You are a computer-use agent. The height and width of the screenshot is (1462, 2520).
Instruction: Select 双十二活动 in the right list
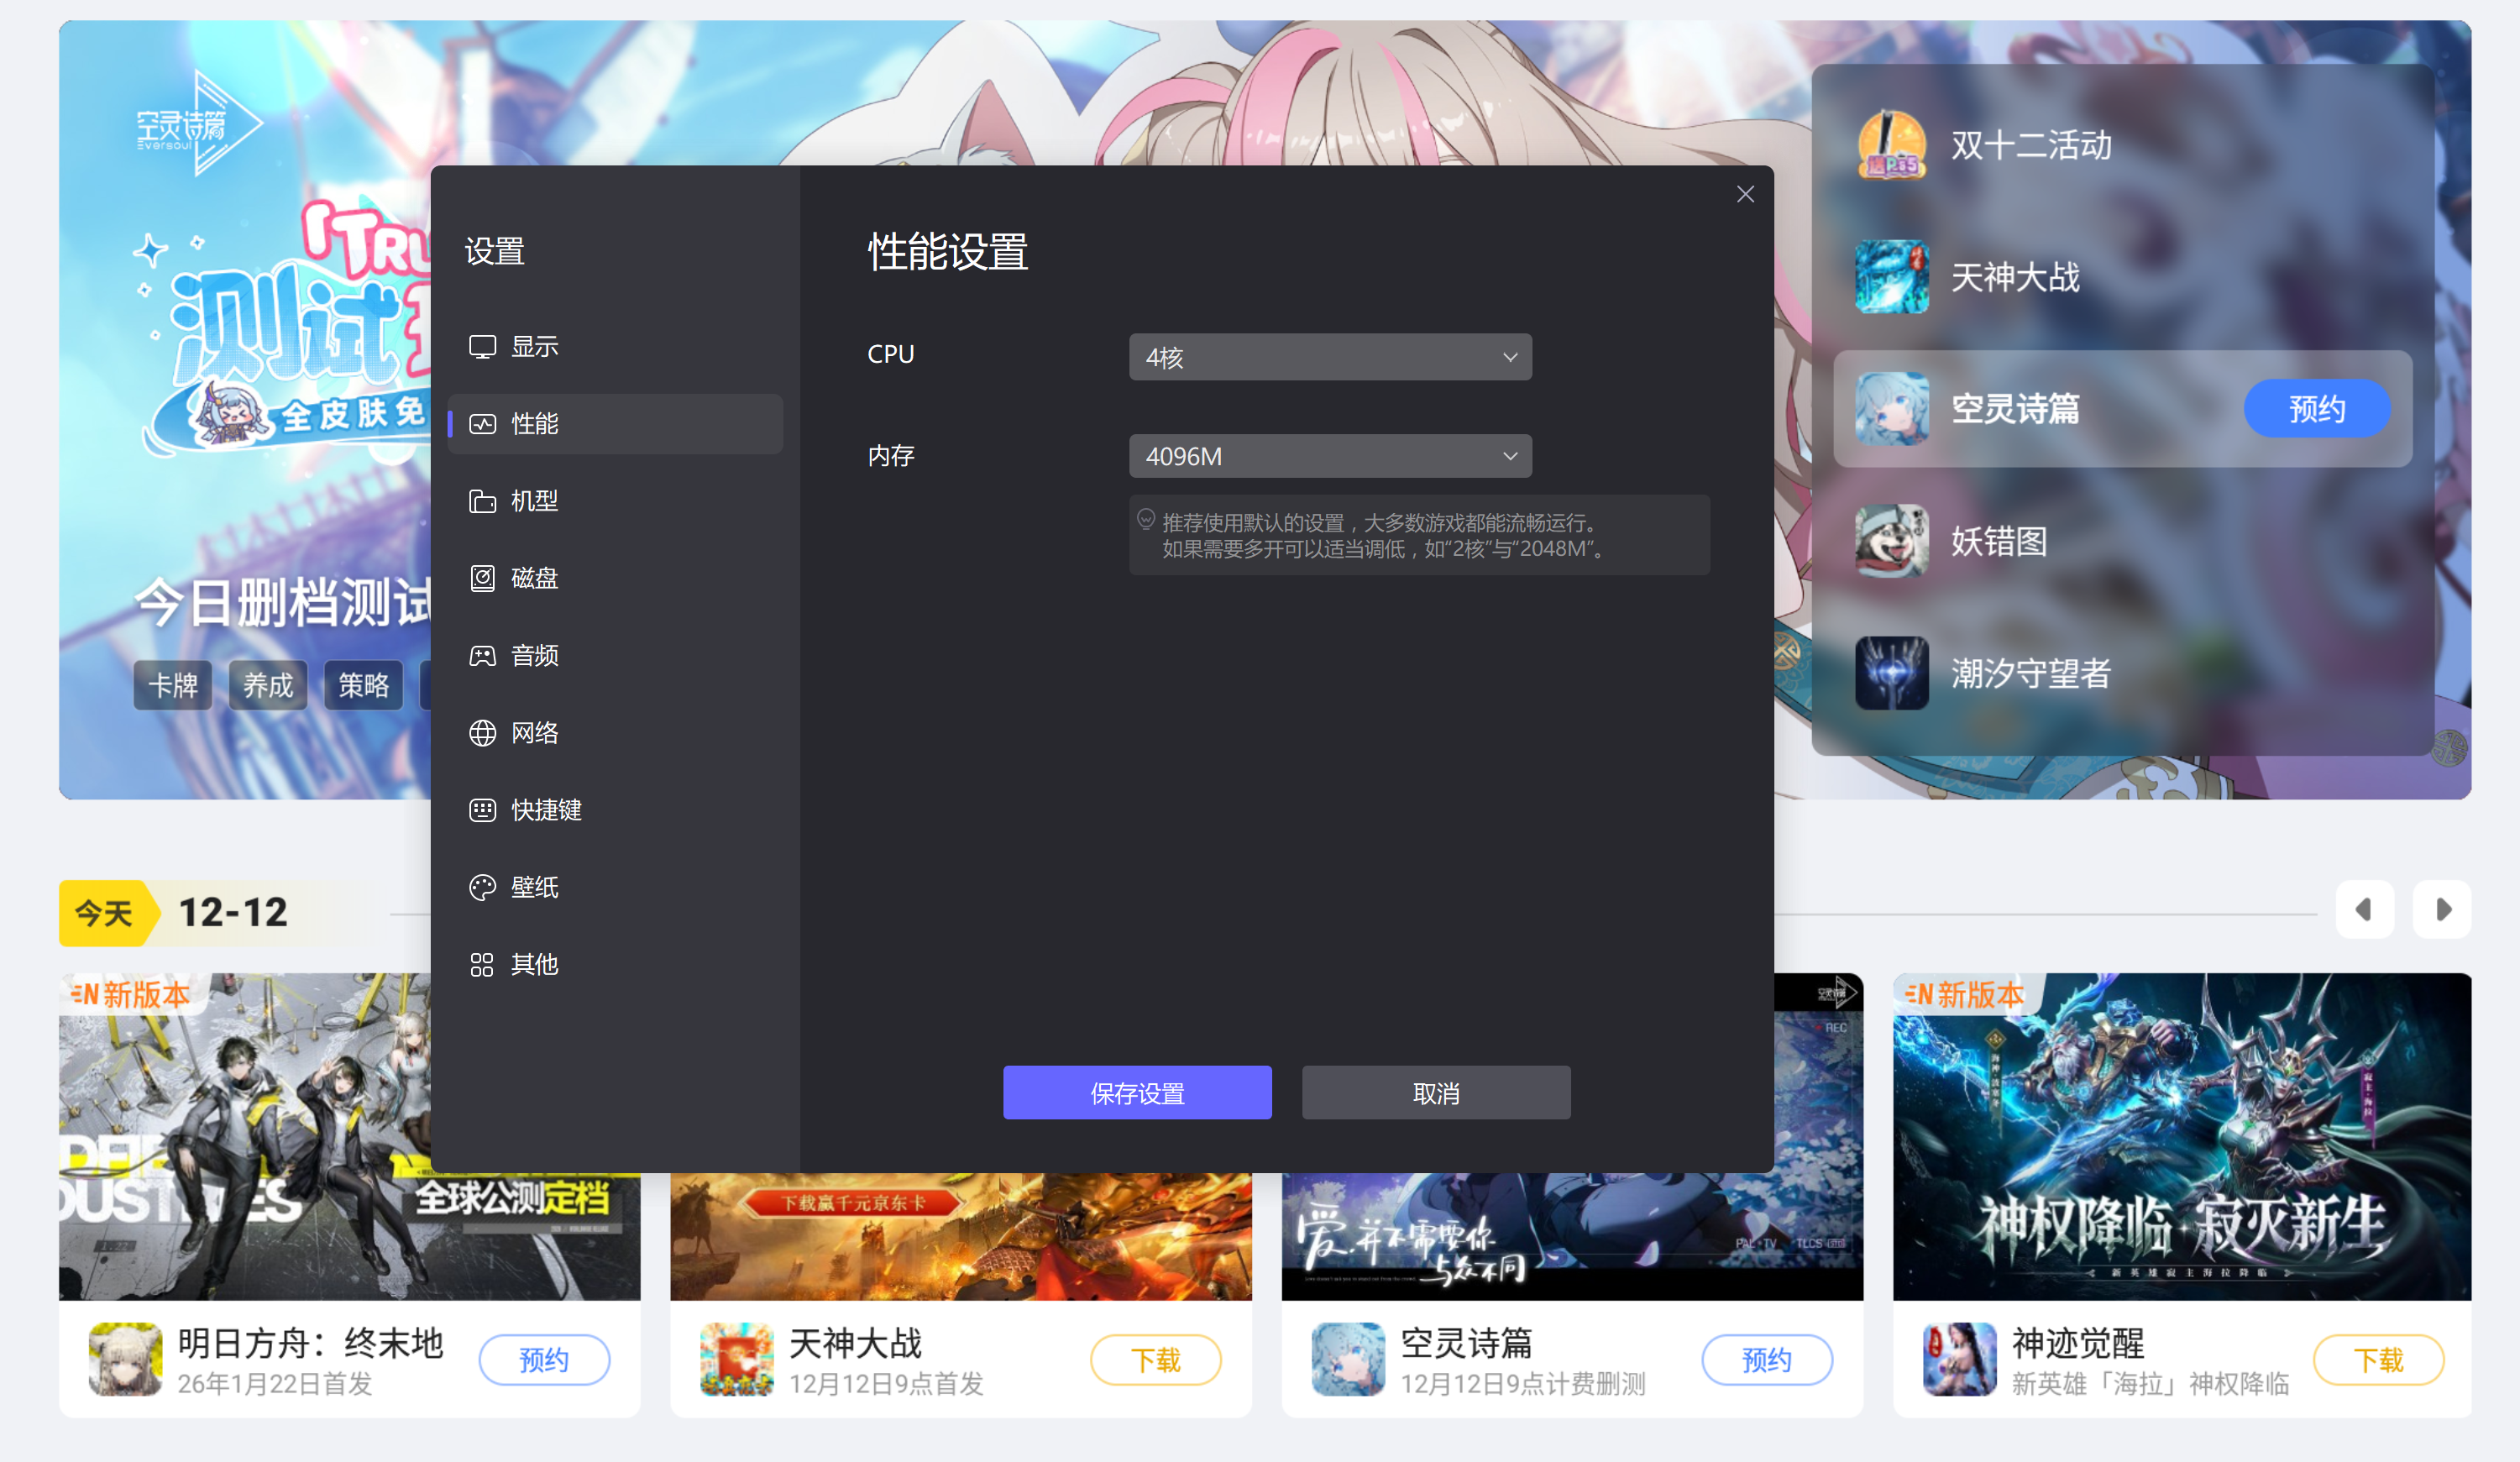point(2030,145)
